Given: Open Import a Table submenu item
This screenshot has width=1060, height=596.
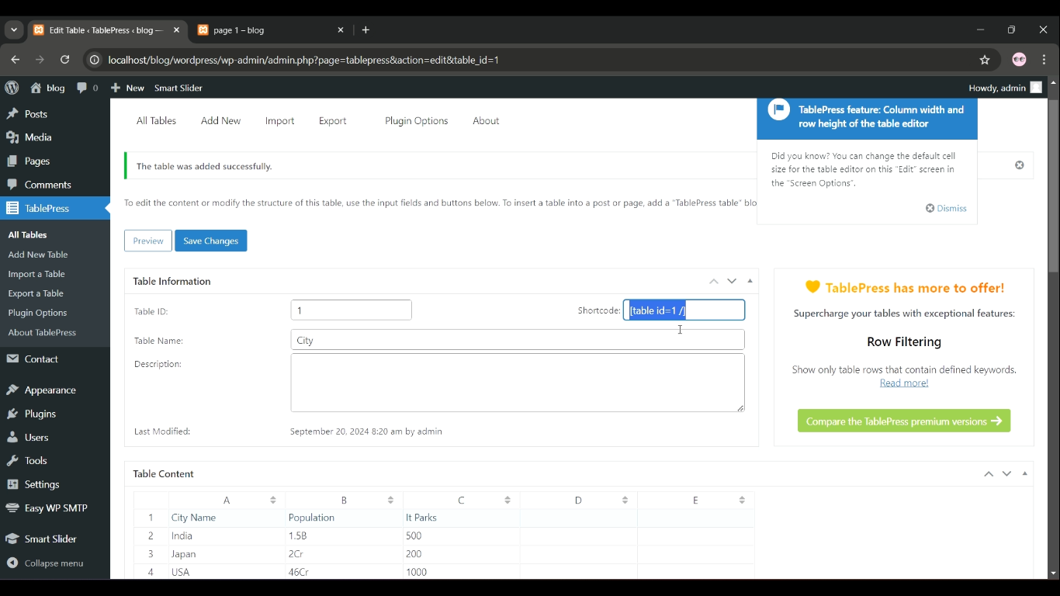Looking at the screenshot, I should click(x=36, y=274).
